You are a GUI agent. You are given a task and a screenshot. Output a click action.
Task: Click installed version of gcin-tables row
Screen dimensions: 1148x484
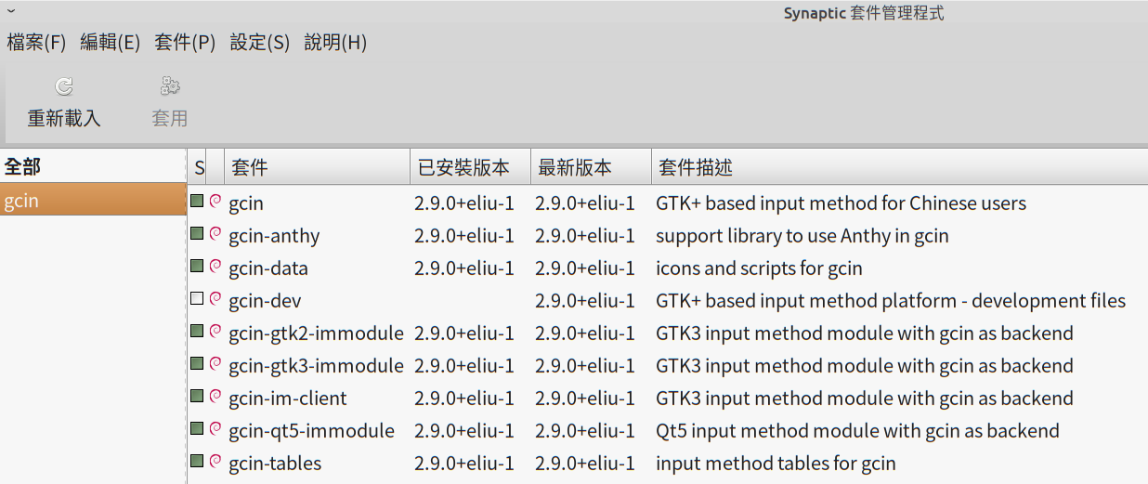[x=464, y=464]
